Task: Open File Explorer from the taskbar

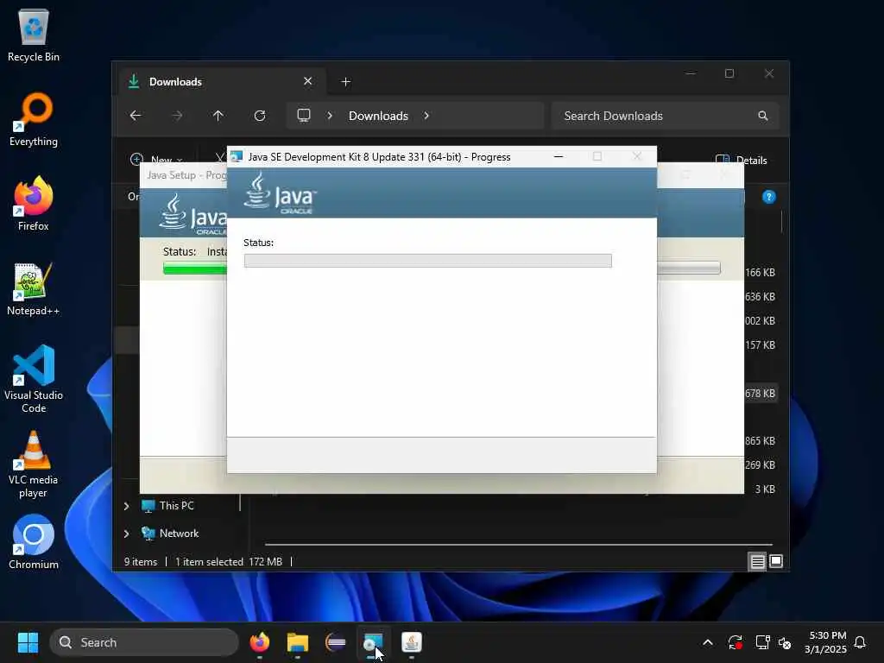Action: click(x=297, y=642)
